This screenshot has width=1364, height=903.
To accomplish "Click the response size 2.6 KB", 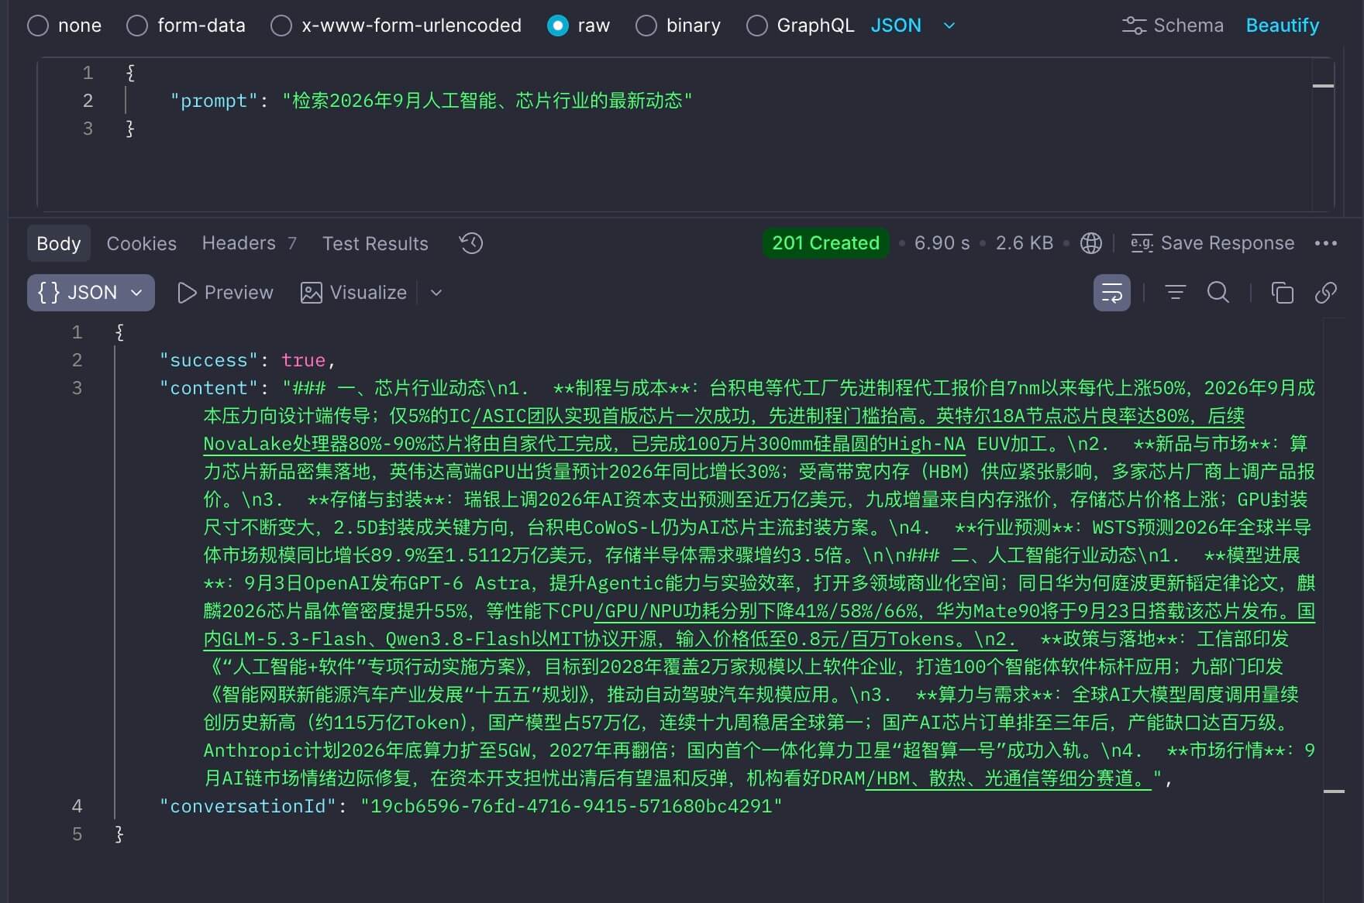I will coord(1025,243).
